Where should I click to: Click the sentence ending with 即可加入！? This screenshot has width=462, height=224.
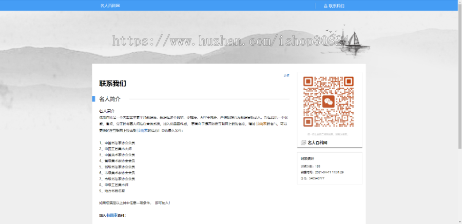(134, 203)
